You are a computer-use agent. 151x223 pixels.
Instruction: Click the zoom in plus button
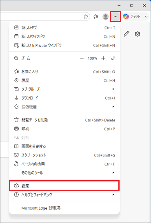(103, 58)
